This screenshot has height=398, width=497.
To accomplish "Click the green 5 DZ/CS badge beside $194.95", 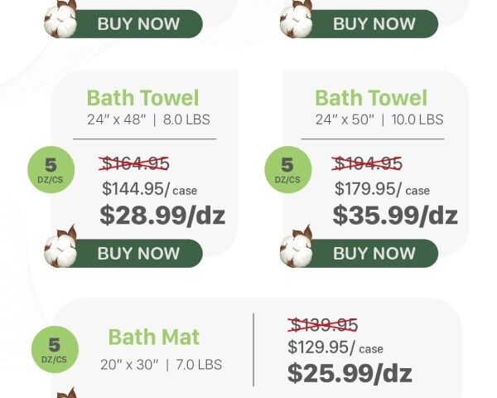I will coord(287,168).
